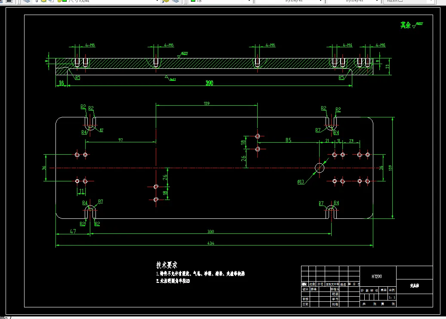Click the 批准 cell in title block
The image size is (446, 319).
(335, 304)
